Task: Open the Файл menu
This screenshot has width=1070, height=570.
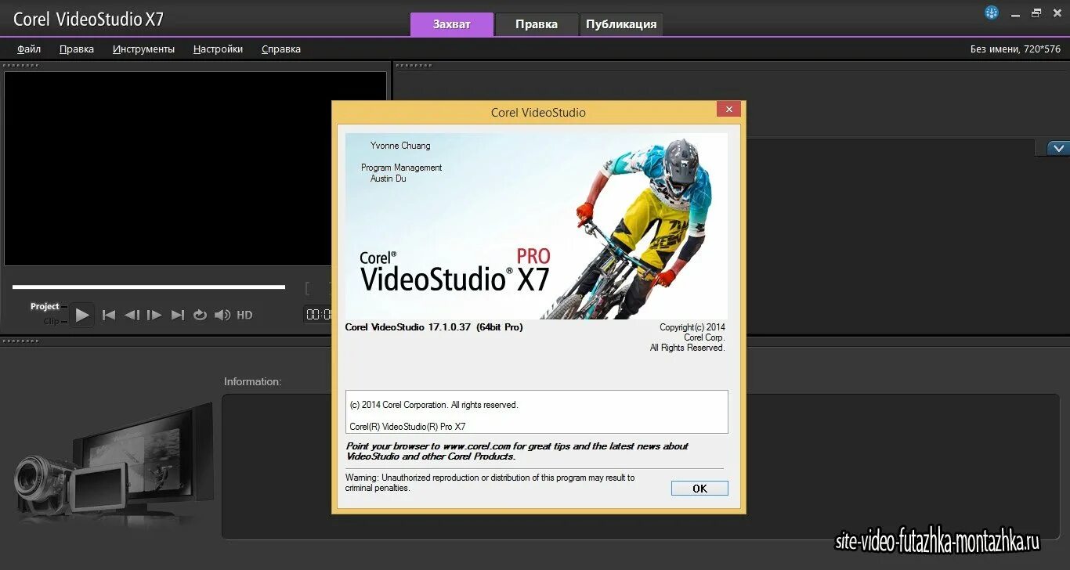Action: (x=29, y=49)
